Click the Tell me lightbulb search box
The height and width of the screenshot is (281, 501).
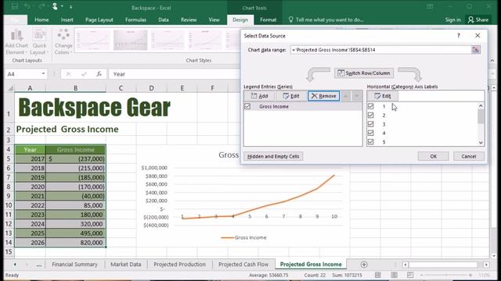(x=326, y=20)
